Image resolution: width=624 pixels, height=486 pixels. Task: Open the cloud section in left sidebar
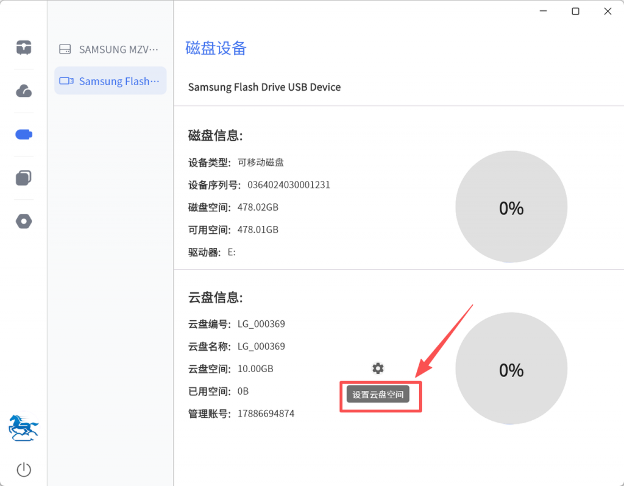point(24,91)
